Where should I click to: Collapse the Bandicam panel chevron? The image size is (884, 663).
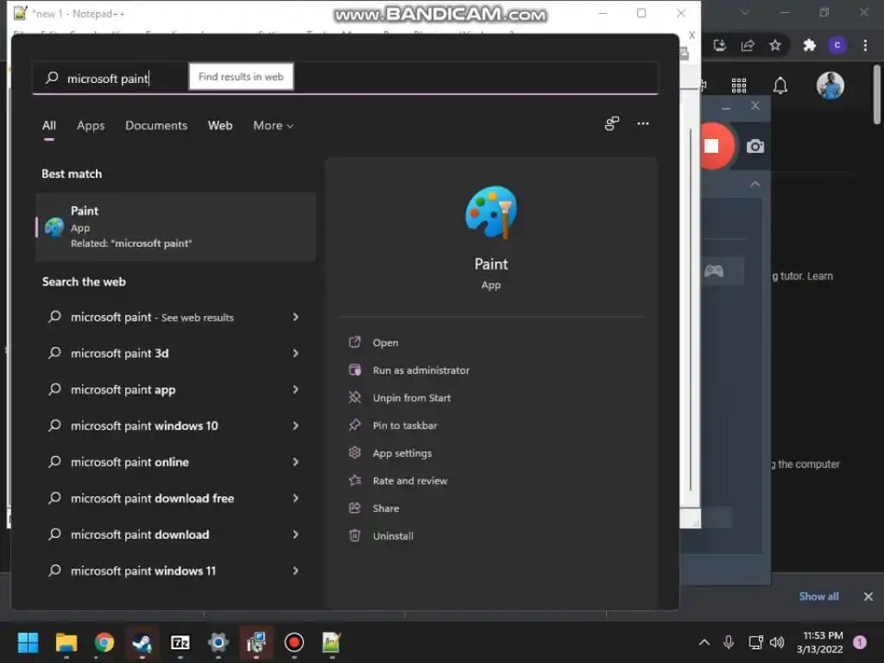(755, 184)
